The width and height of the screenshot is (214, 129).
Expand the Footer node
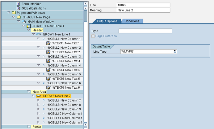[x=28, y=127]
